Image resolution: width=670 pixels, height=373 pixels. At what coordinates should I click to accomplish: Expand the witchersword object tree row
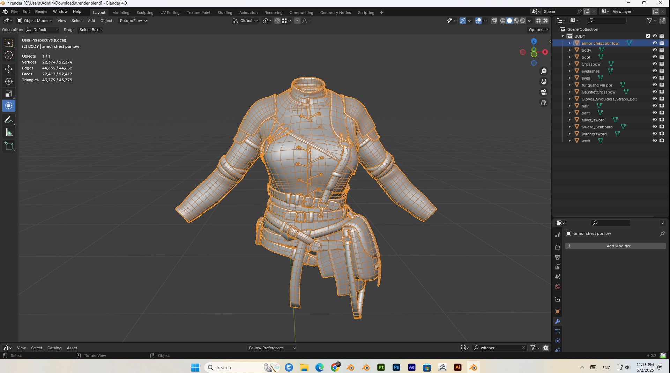pyautogui.click(x=569, y=134)
